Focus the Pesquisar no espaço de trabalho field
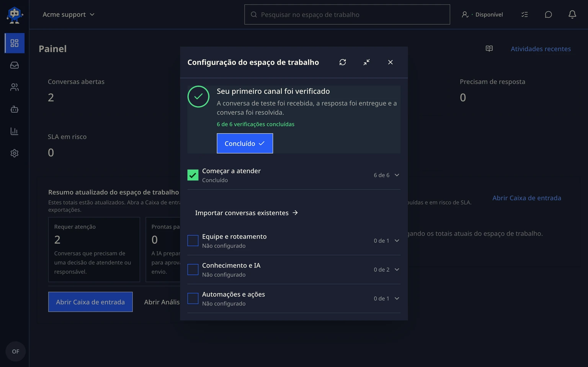 [x=347, y=15]
